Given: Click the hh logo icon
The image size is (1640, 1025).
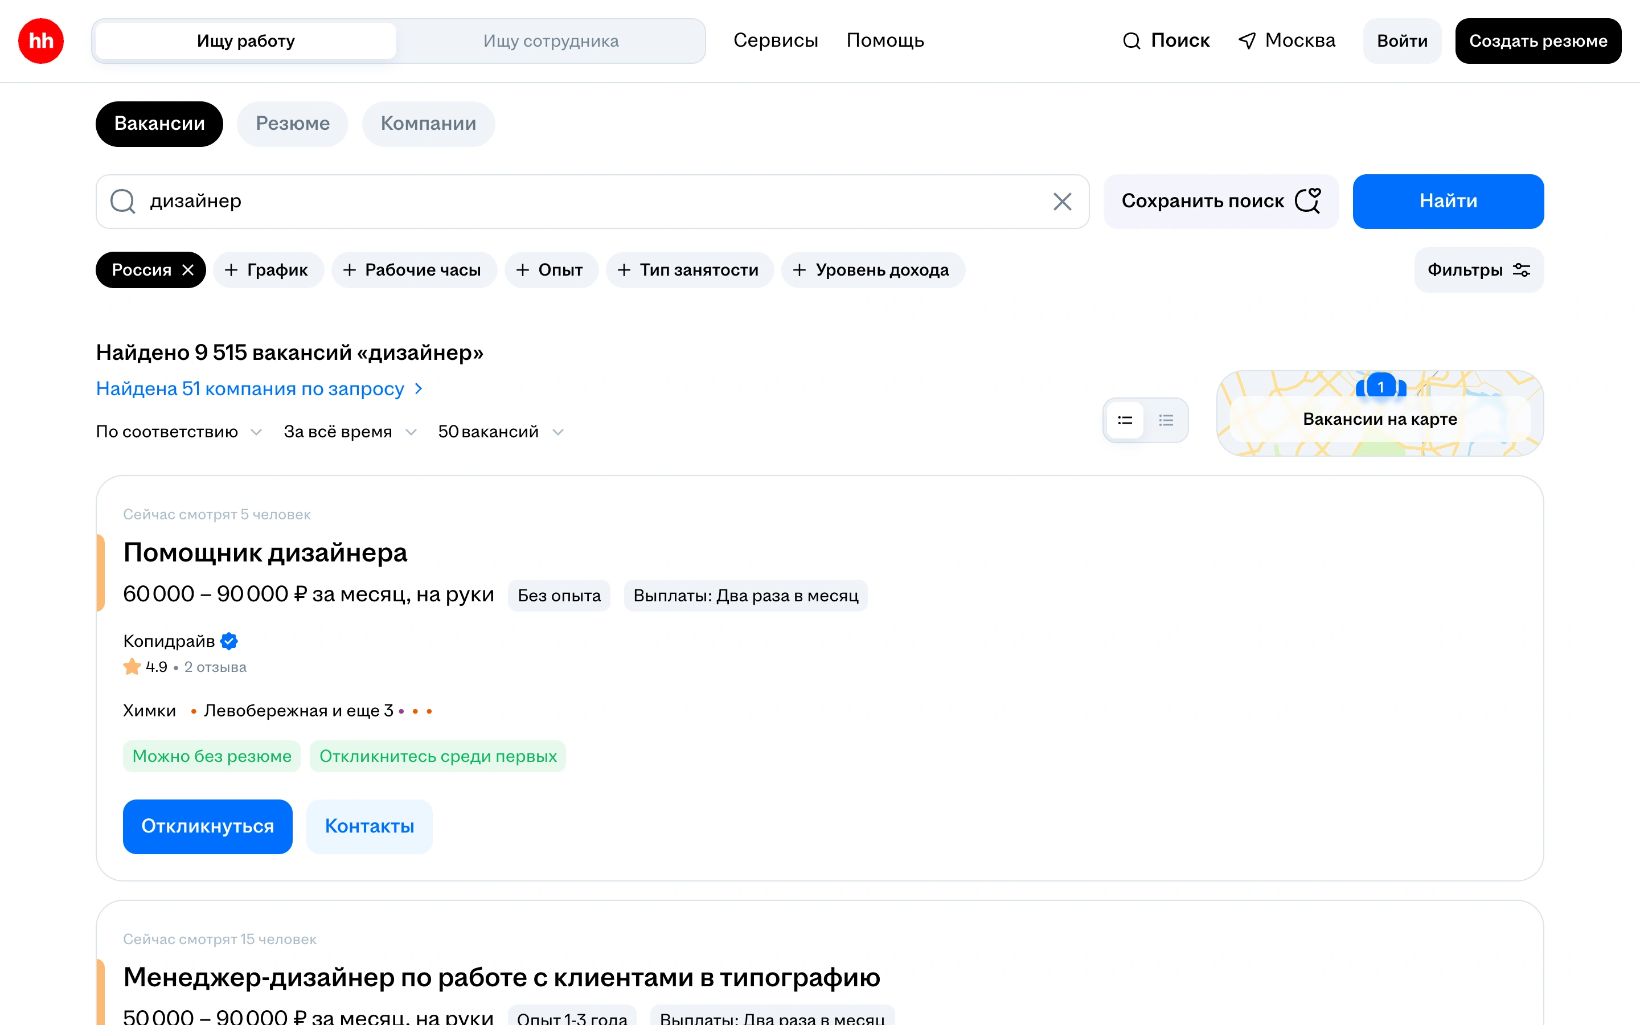Looking at the screenshot, I should (x=40, y=40).
